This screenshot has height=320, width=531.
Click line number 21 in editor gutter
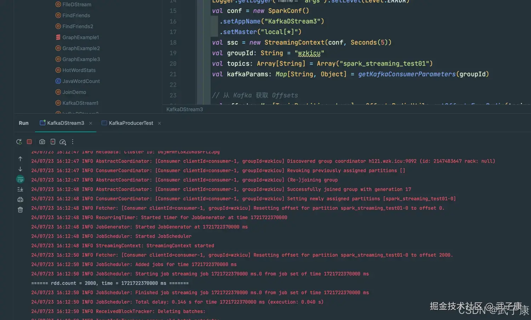(x=173, y=74)
